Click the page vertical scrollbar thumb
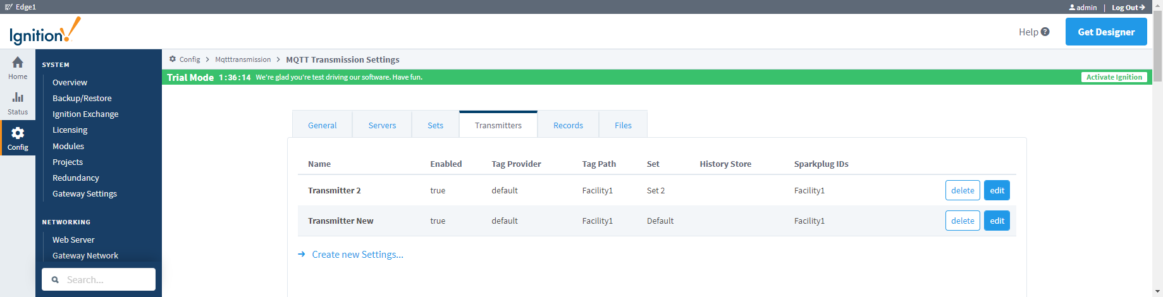 point(1157,47)
